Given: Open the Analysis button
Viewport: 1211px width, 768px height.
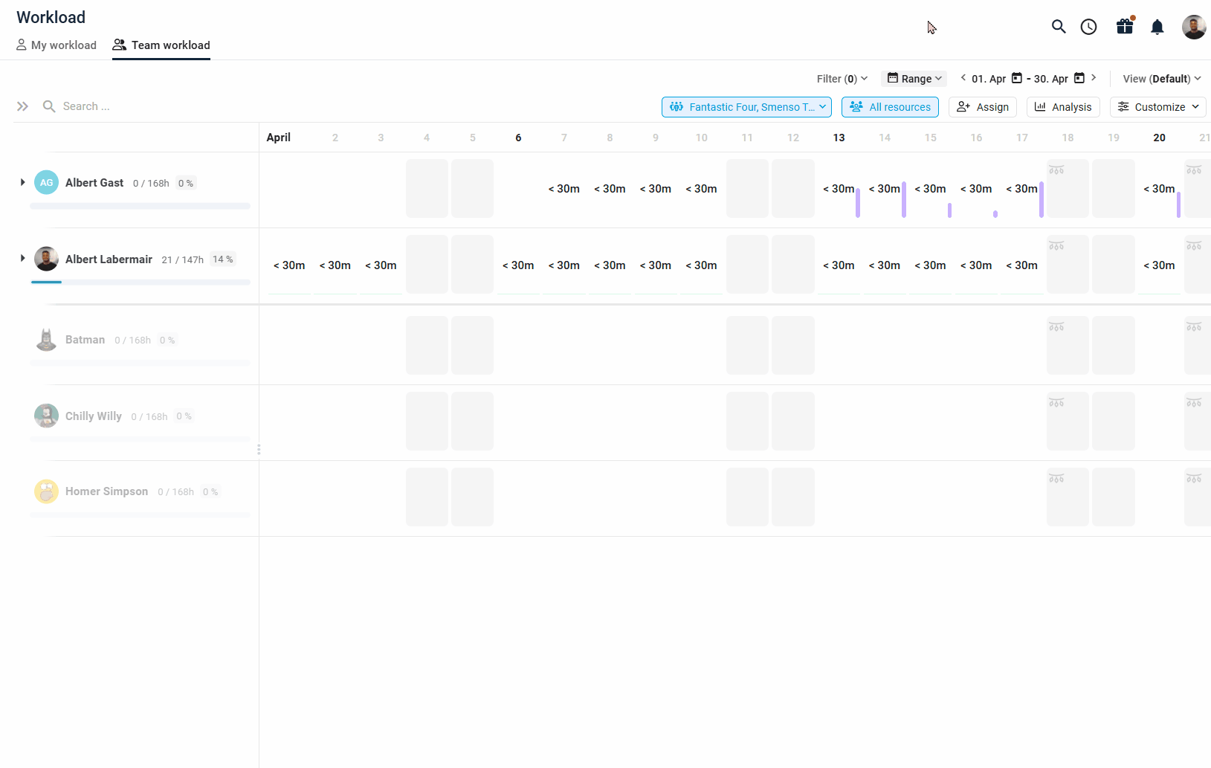Looking at the screenshot, I should click(x=1063, y=107).
